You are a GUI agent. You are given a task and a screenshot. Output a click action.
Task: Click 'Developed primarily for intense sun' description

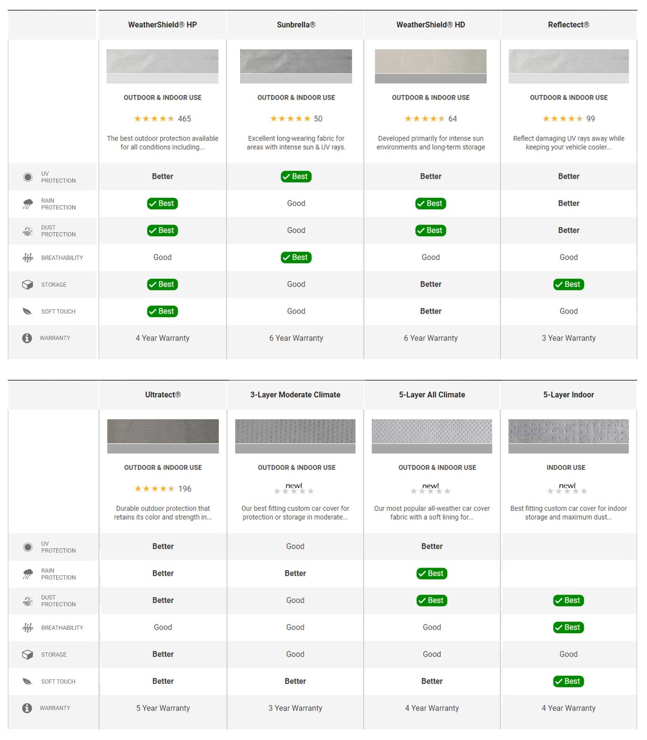coord(431,143)
